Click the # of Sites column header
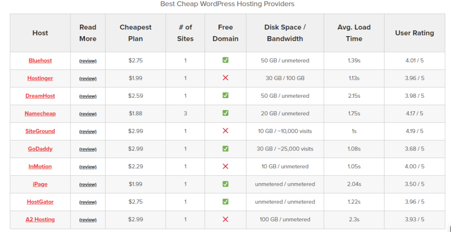Viewport: 451px width, 232px height. 185,33
